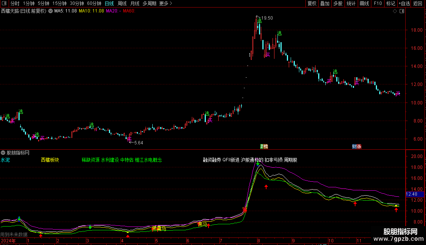Switch to 月线 monthly chart
This screenshot has width=426, height=245.
(x=135, y=3)
